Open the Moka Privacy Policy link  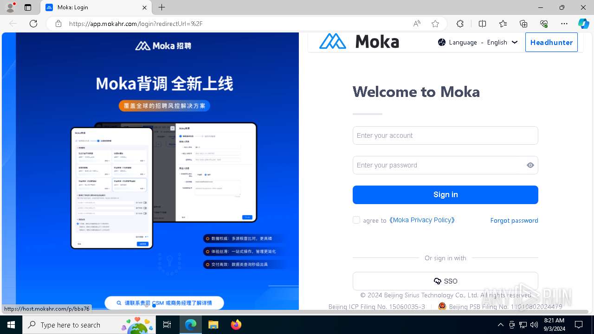(x=422, y=220)
